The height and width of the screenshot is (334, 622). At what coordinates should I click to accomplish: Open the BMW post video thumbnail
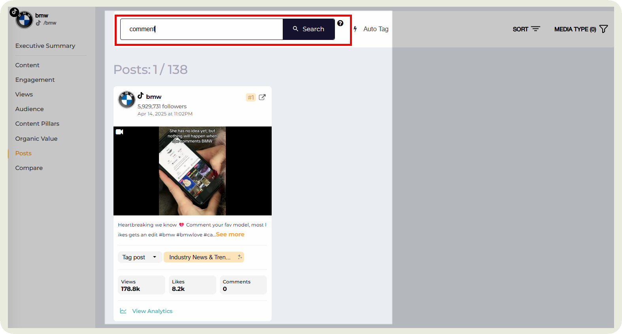click(x=192, y=171)
